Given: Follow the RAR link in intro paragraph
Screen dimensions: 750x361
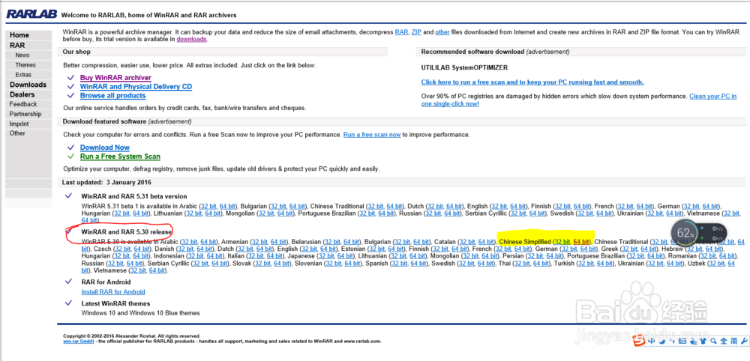Looking at the screenshot, I should [401, 32].
